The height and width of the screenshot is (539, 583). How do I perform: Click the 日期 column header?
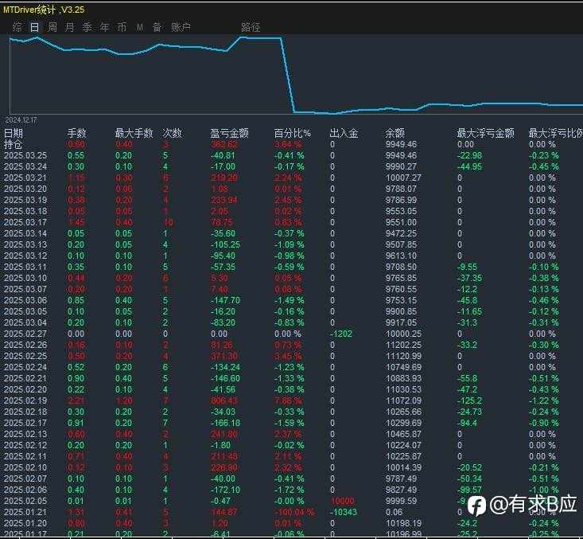point(14,133)
